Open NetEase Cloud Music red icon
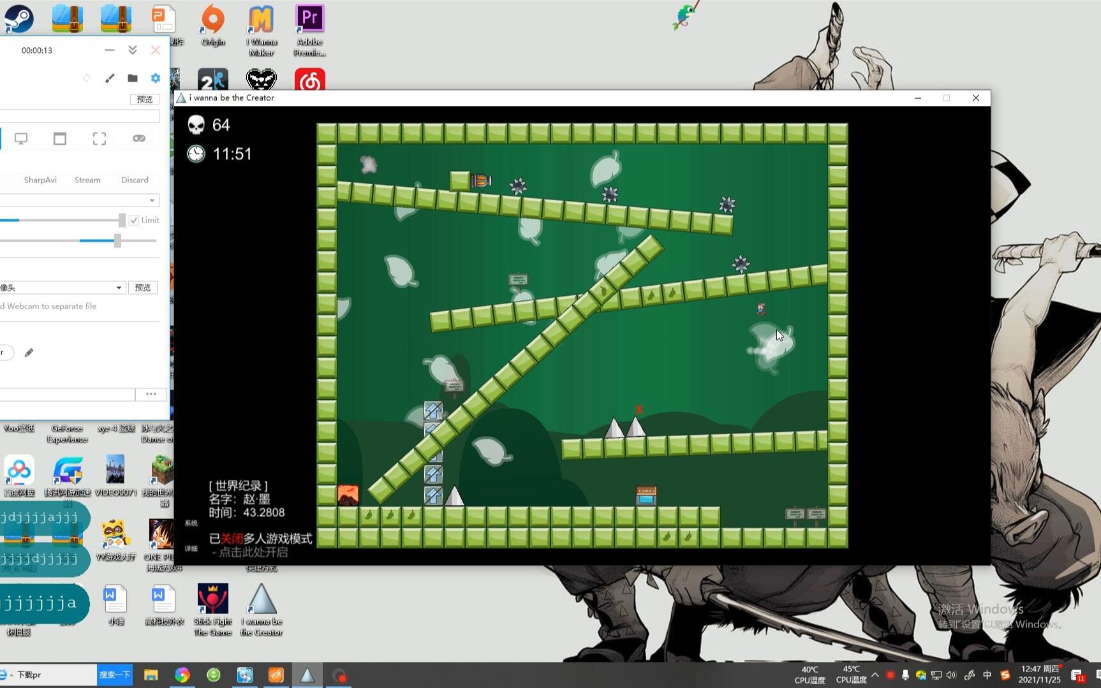The image size is (1101, 688). (x=310, y=80)
